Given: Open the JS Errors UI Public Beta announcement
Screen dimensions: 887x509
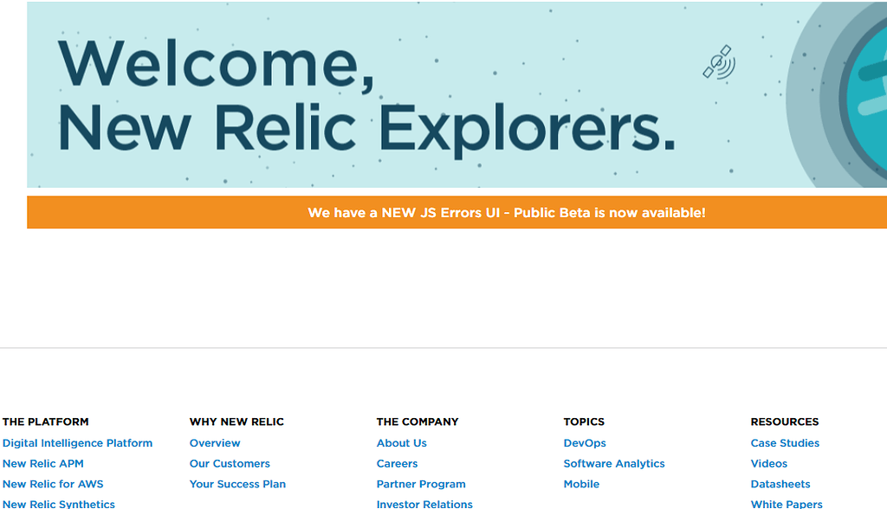Looking at the screenshot, I should click(x=506, y=212).
